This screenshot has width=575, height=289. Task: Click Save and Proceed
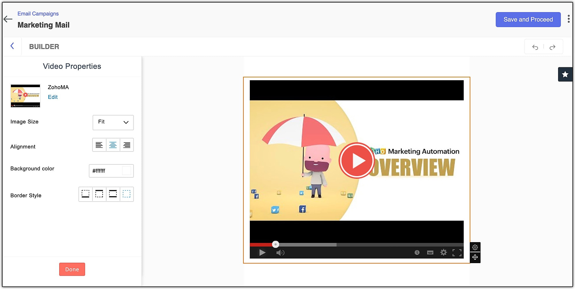tap(528, 20)
